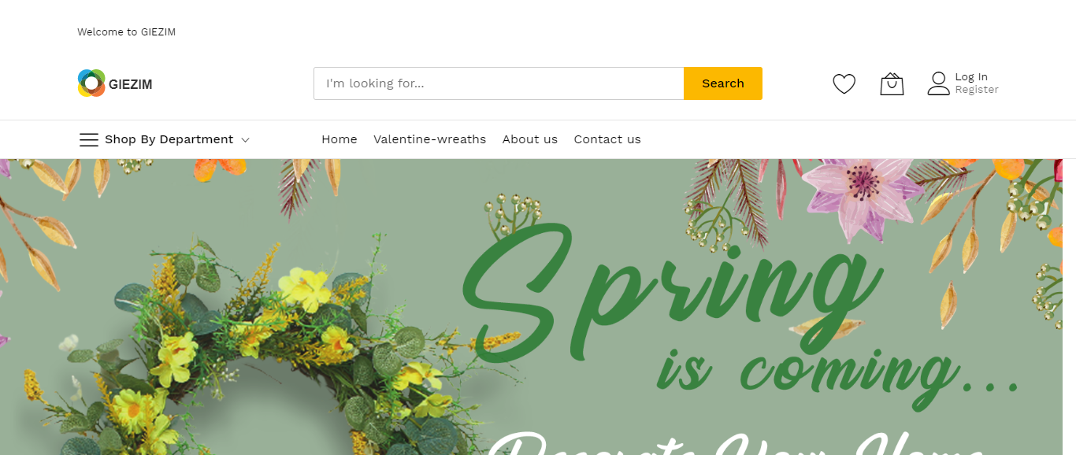The image size is (1076, 455).
Task: Focus the "I'm looking for..." search field
Action: point(499,83)
